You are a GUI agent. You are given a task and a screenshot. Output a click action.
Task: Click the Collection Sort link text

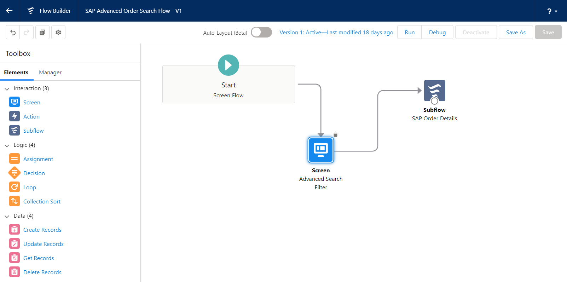coord(42,201)
